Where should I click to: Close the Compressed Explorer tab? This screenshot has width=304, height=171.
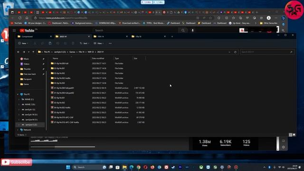click(x=51, y=37)
